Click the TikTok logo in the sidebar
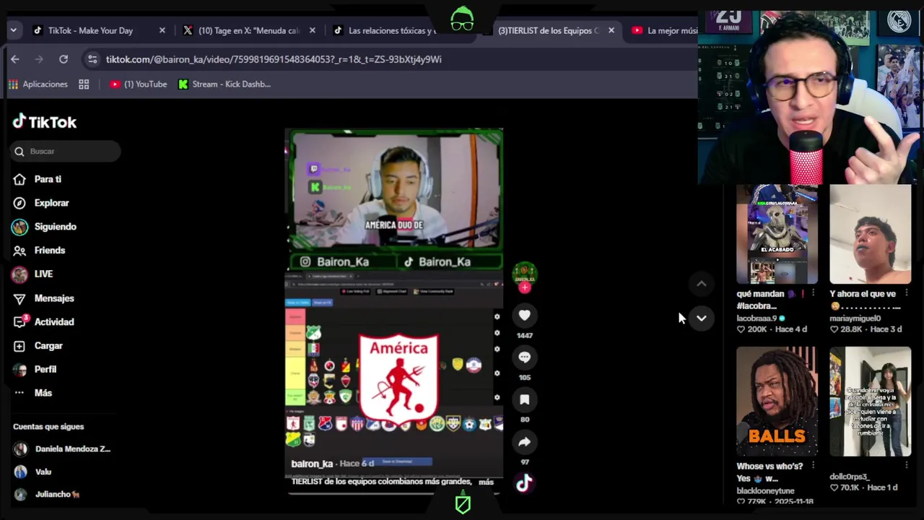 [x=45, y=122]
